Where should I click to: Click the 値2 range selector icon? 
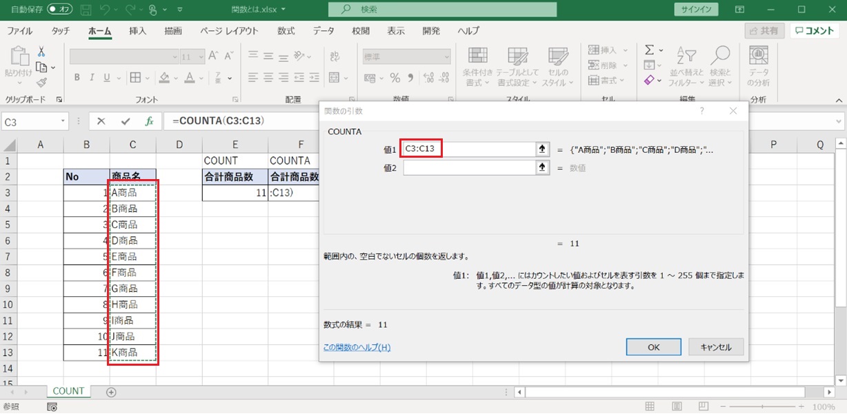[x=542, y=167]
